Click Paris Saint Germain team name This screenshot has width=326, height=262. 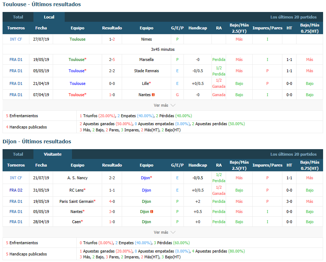click(x=76, y=201)
